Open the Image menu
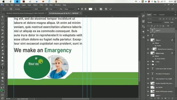177x100 pixels. [x=17, y=5]
